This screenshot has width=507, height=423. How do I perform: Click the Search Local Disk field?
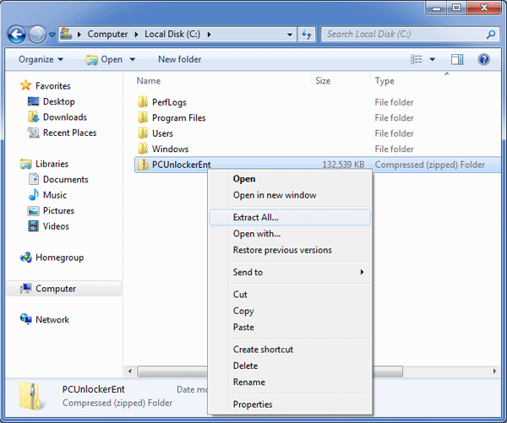pos(405,35)
